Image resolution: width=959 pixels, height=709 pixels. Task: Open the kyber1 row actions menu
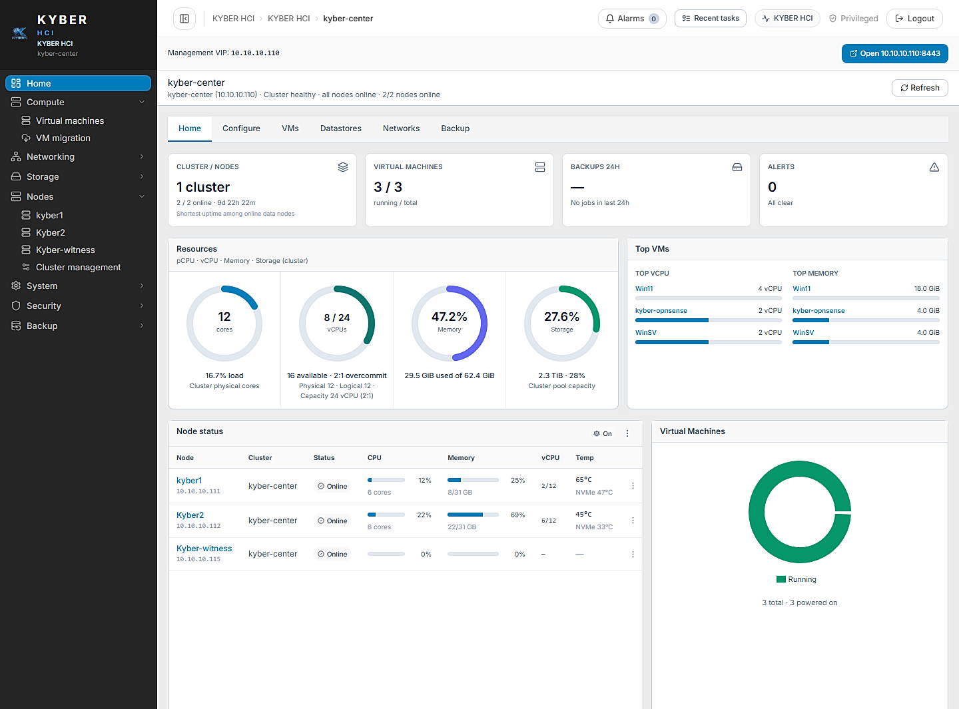click(633, 486)
